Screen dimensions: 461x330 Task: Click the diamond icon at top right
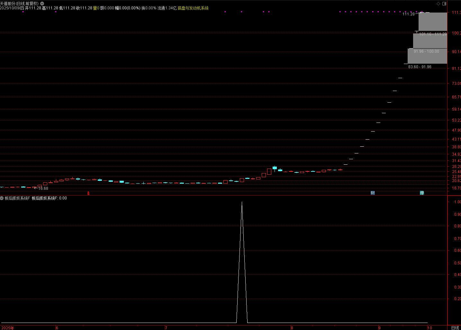click(x=438, y=4)
